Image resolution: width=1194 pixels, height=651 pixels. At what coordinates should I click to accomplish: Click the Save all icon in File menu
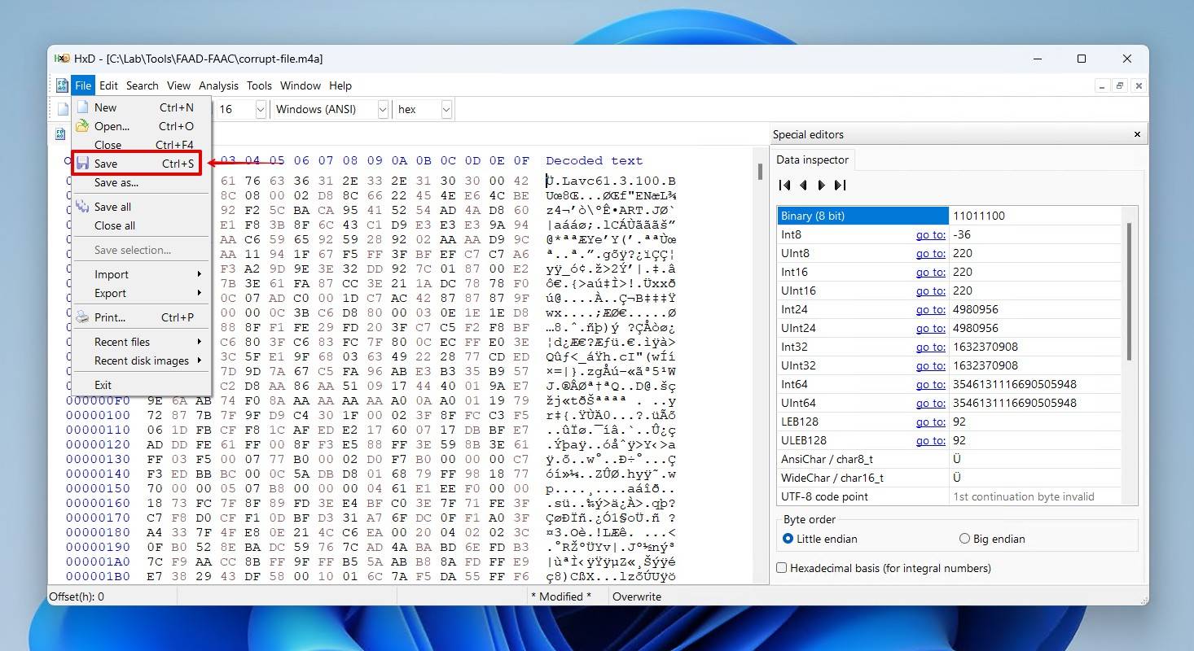[82, 207]
